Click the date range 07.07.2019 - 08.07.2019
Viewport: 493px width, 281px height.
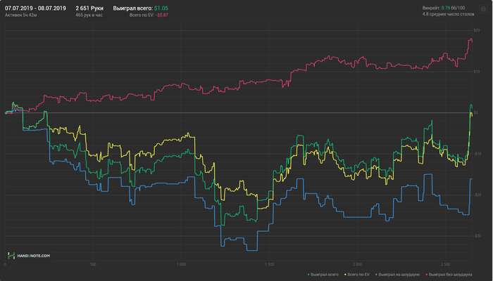35,8
